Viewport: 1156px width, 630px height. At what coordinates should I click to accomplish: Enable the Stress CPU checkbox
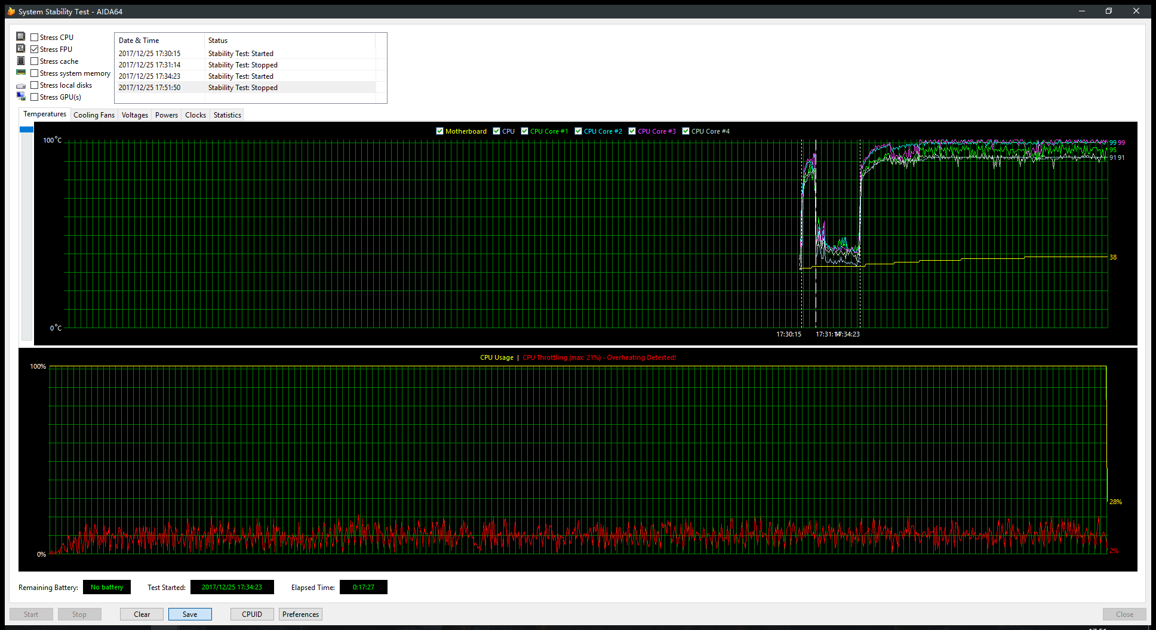pyautogui.click(x=35, y=38)
